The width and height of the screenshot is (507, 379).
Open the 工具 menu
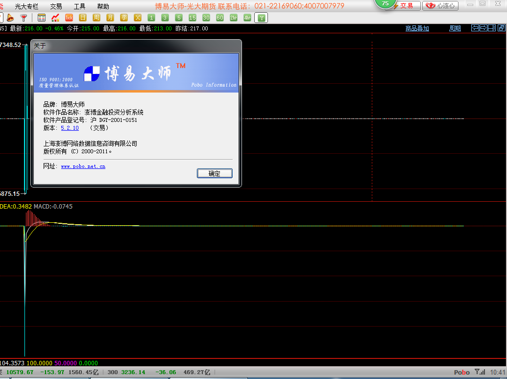click(x=79, y=6)
